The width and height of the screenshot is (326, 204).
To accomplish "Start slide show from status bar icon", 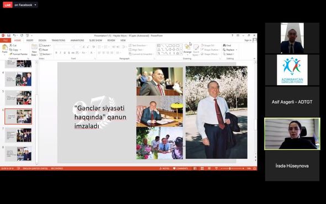I will click(216, 169).
